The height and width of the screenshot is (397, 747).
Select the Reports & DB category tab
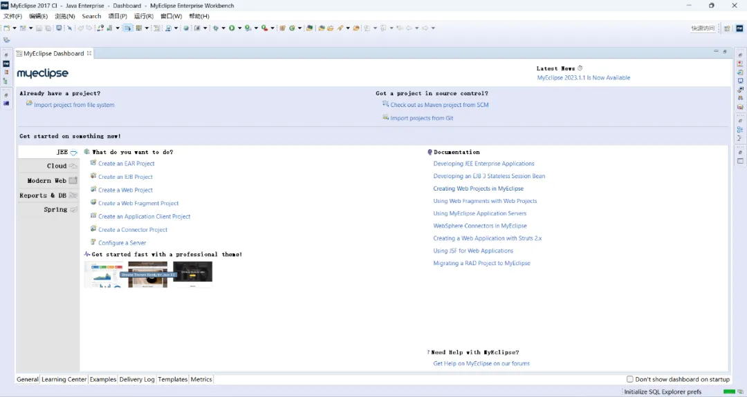[48, 195]
